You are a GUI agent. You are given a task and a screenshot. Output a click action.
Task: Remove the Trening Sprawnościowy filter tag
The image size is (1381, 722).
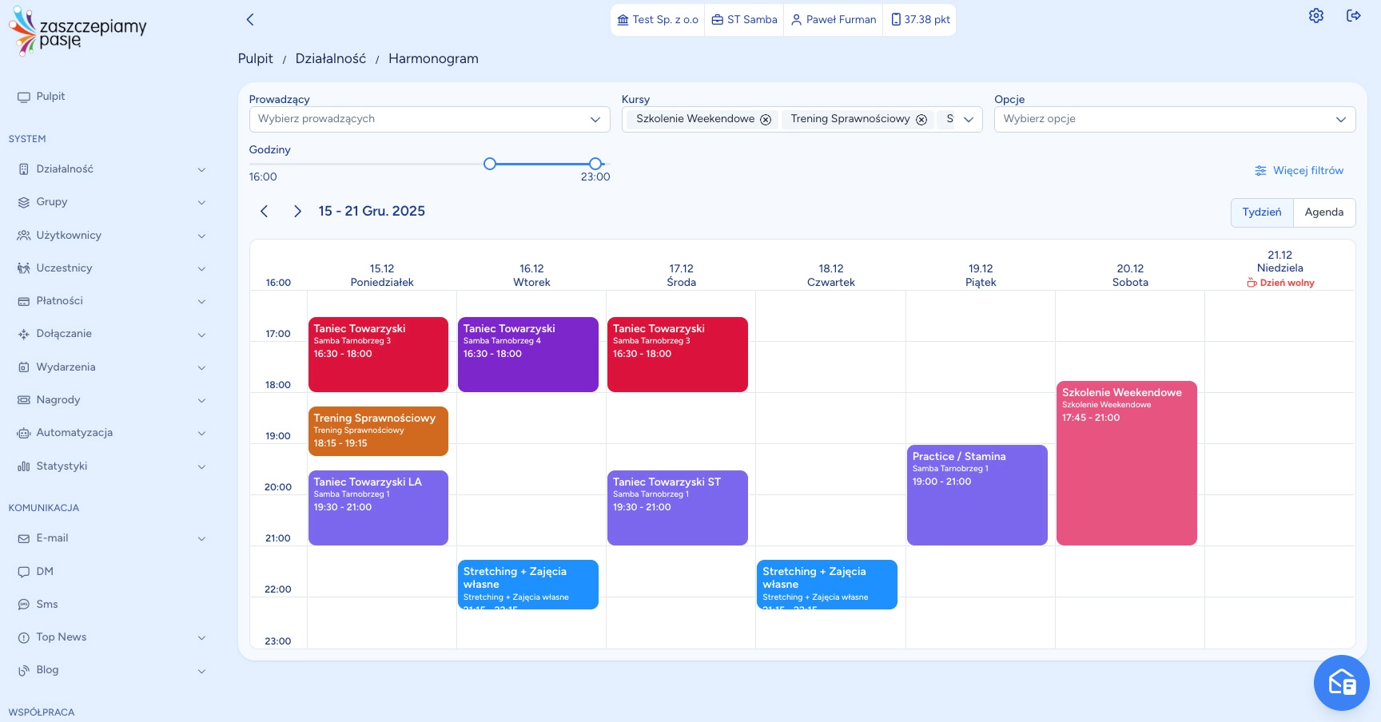[921, 120]
